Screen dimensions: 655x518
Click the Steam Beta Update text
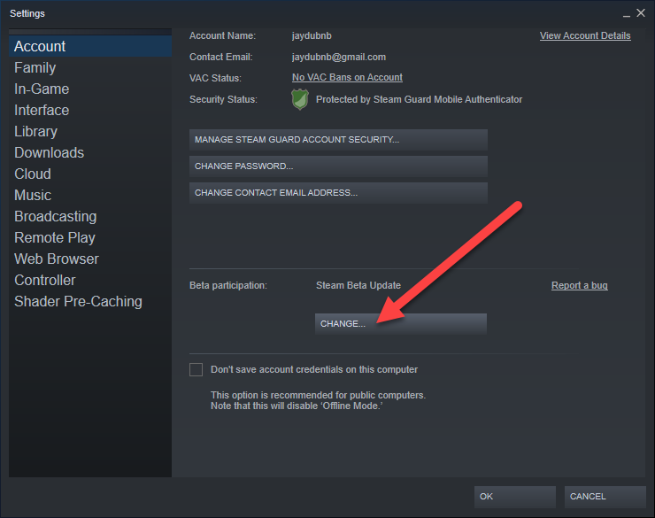[358, 285]
